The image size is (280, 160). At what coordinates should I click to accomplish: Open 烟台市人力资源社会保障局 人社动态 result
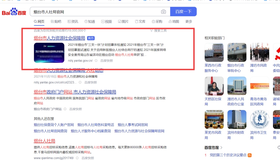[69, 70]
